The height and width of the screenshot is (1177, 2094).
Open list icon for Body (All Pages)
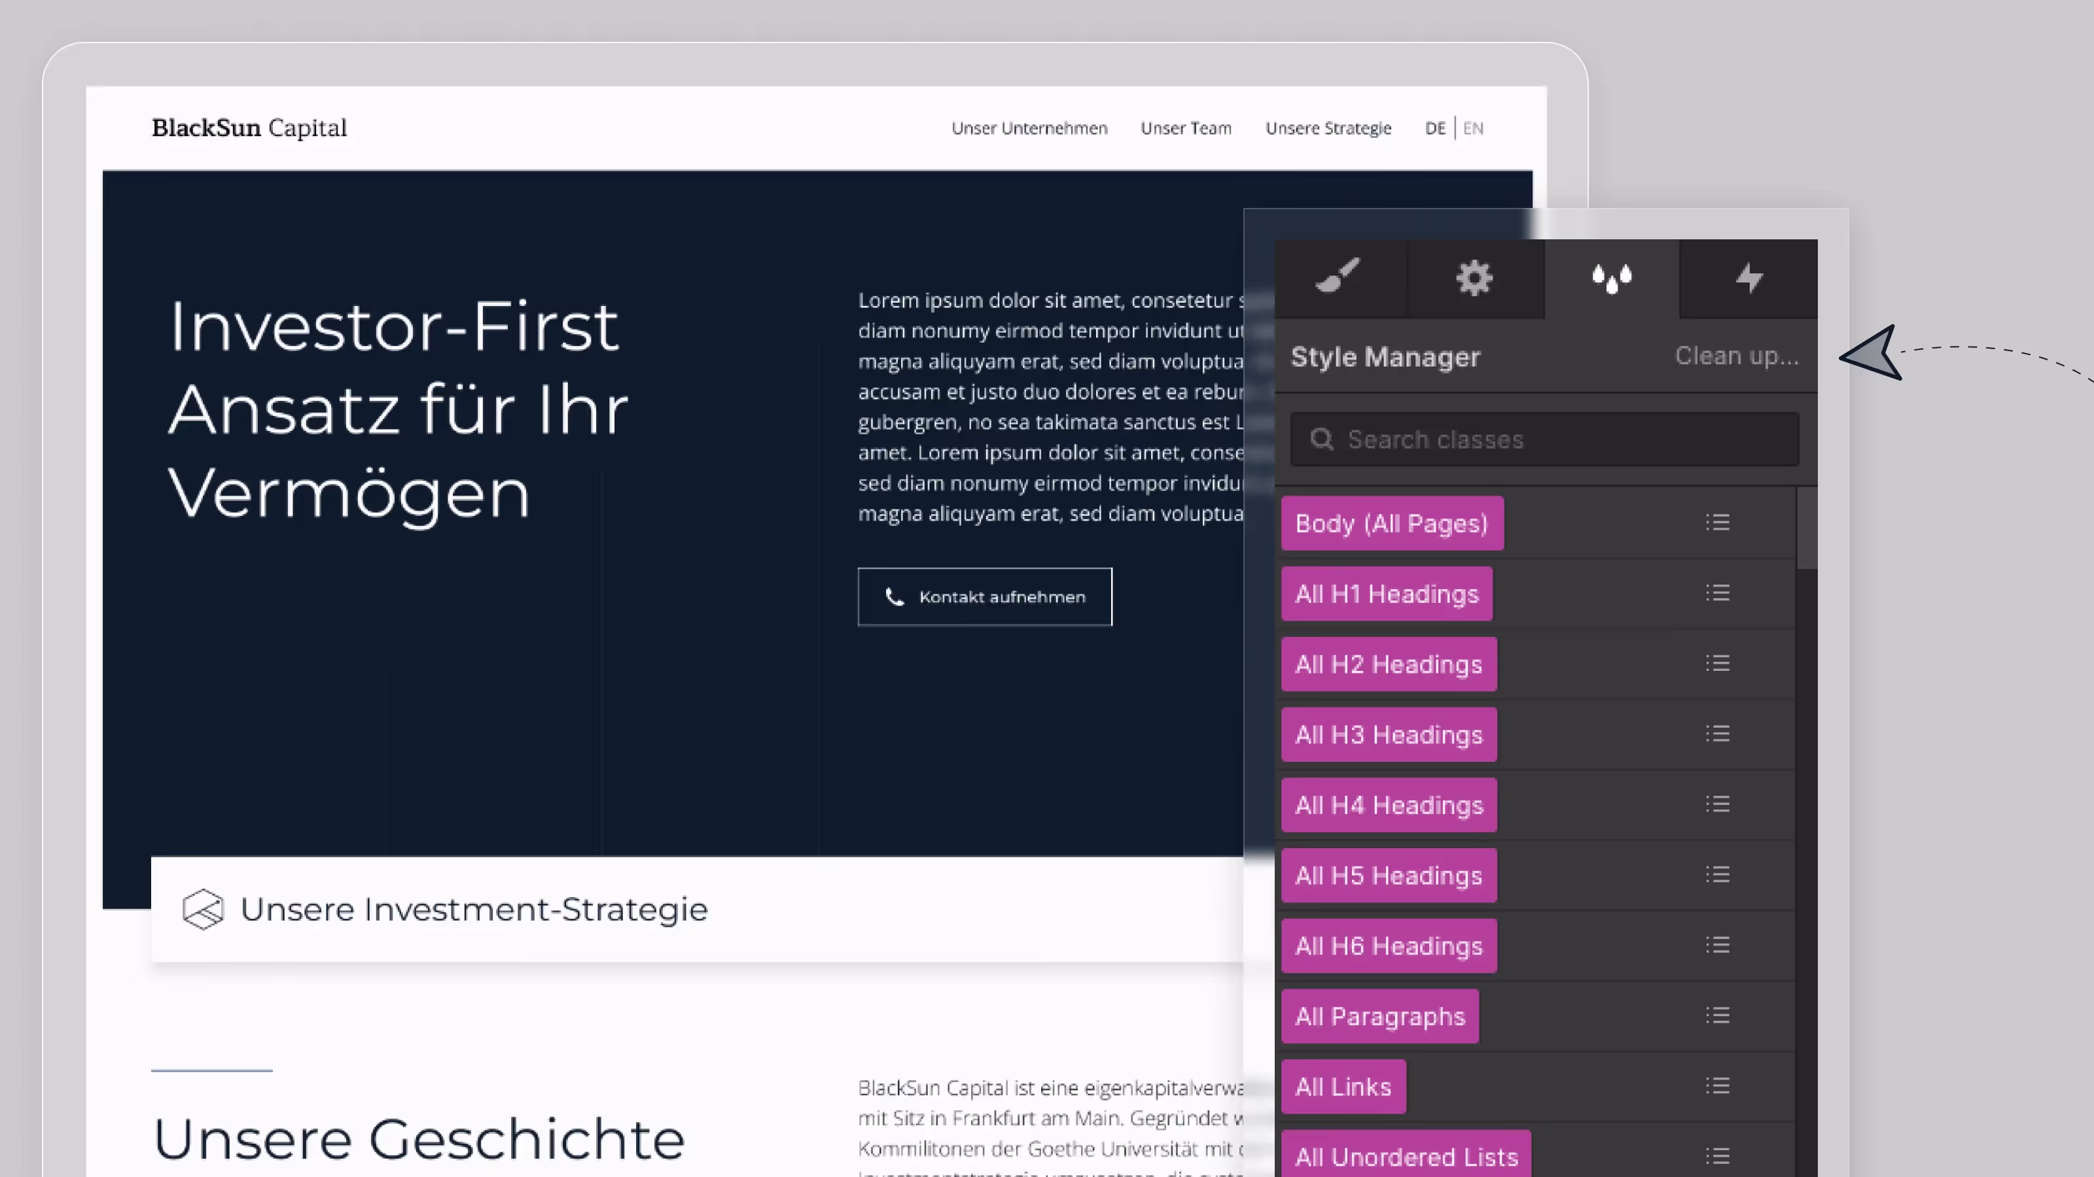click(x=1717, y=522)
